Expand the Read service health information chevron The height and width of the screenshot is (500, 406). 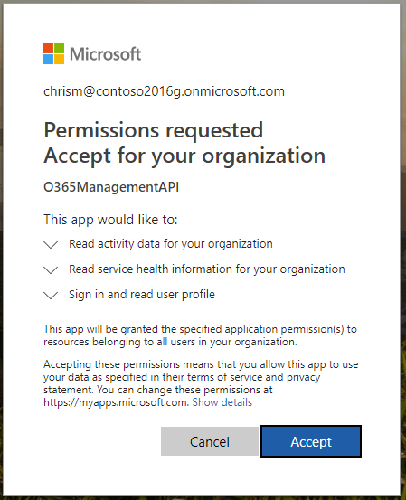pyautogui.click(x=51, y=269)
